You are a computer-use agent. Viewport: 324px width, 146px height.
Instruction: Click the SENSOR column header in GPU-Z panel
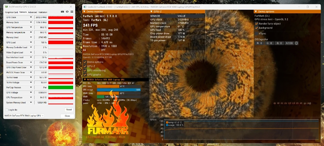tap(155, 16)
